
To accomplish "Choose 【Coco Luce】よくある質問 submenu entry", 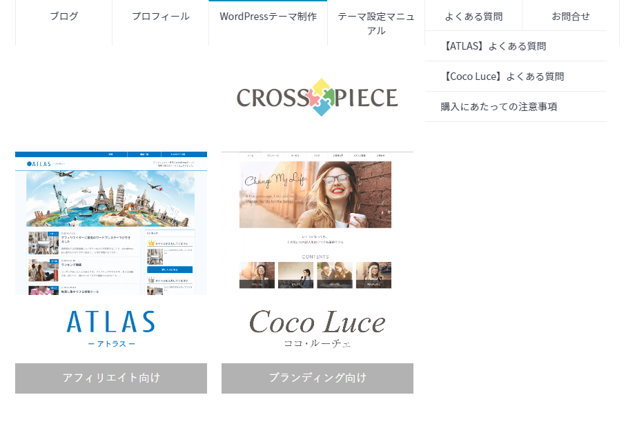I will tap(516, 77).
